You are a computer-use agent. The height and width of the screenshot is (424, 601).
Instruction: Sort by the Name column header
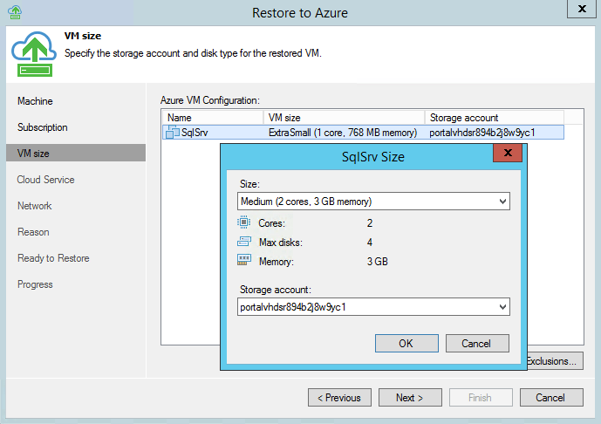213,117
